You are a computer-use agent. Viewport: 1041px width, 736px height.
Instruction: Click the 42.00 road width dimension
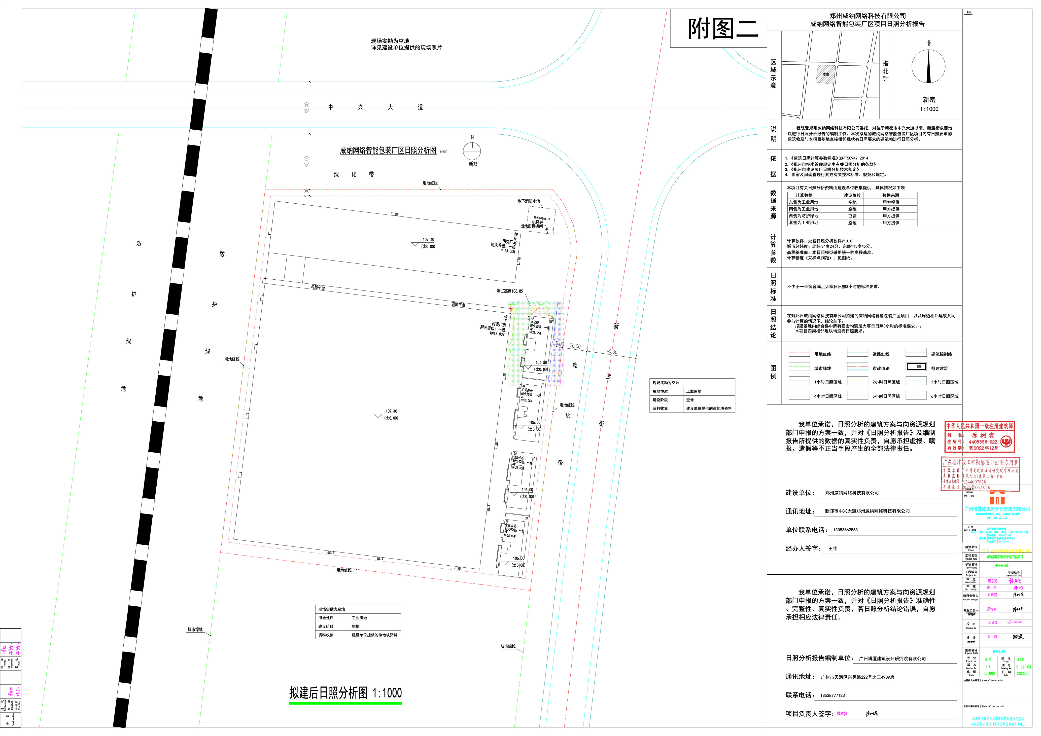(x=306, y=108)
